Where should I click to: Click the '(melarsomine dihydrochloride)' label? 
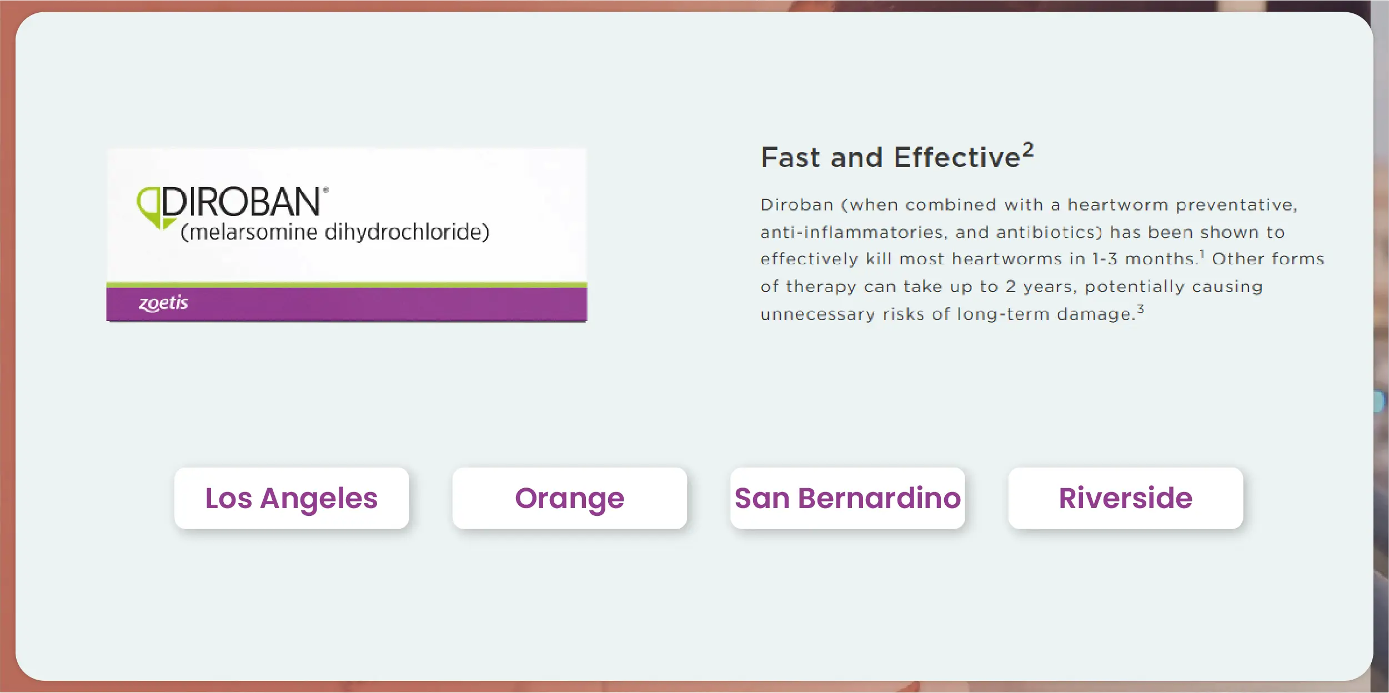(335, 232)
